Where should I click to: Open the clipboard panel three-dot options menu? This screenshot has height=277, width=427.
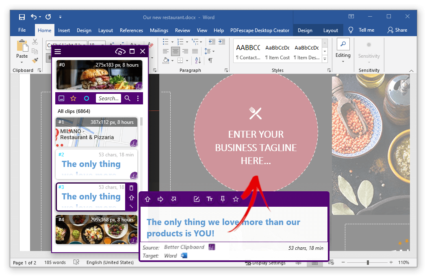click(x=138, y=98)
